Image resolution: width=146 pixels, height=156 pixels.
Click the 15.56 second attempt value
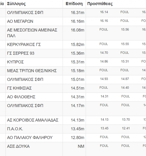coord(125,30)
